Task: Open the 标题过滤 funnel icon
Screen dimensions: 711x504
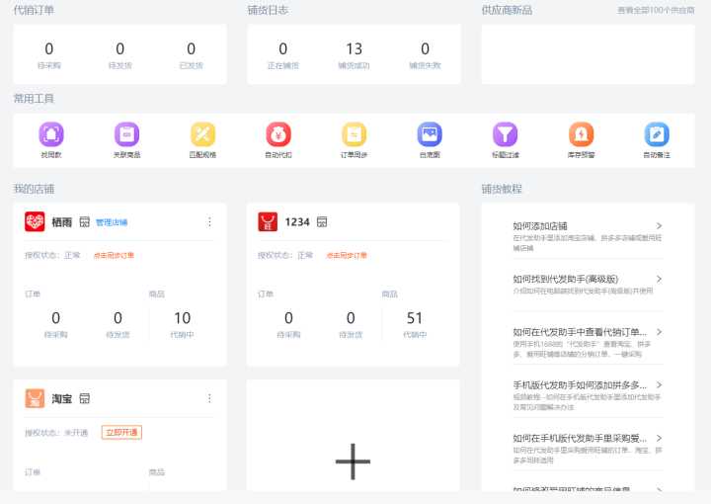Action: (506, 134)
